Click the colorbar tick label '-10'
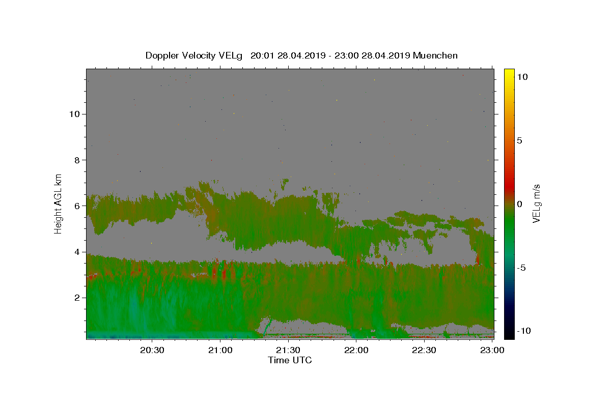611x407 pixels. [523, 331]
